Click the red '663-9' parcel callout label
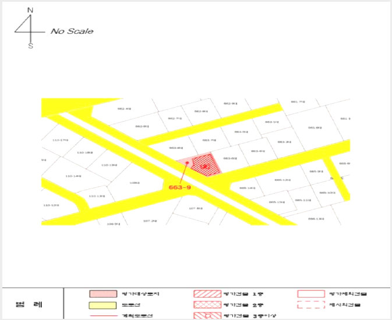392x320 pixels. coord(180,187)
